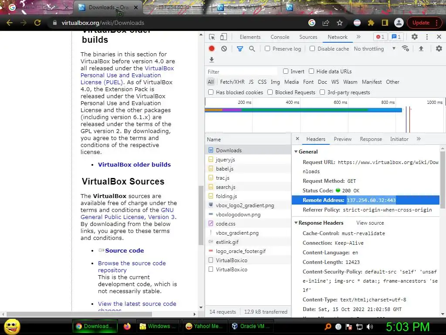This screenshot has width=446, height=335.
Task: Open network search magnifier icon
Action: (252, 49)
